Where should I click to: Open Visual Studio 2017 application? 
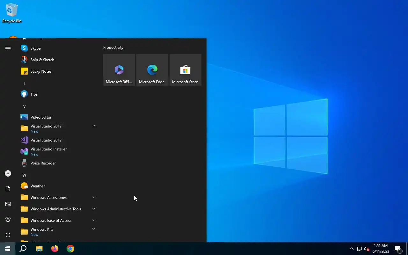click(x=58, y=140)
